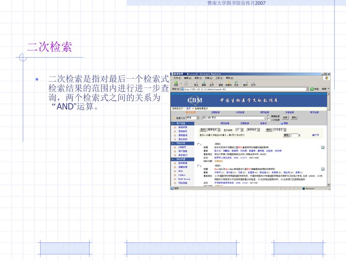346x260 pixels.
Task: Open the 显示条数 dropdown showing 20
Action: [x=240, y=130]
